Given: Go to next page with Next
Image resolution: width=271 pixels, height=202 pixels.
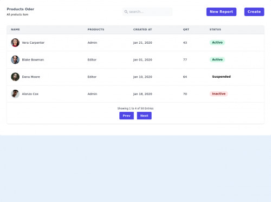Looking at the screenshot, I should [x=144, y=116].
